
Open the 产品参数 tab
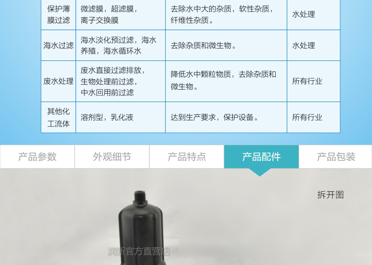[37, 157]
